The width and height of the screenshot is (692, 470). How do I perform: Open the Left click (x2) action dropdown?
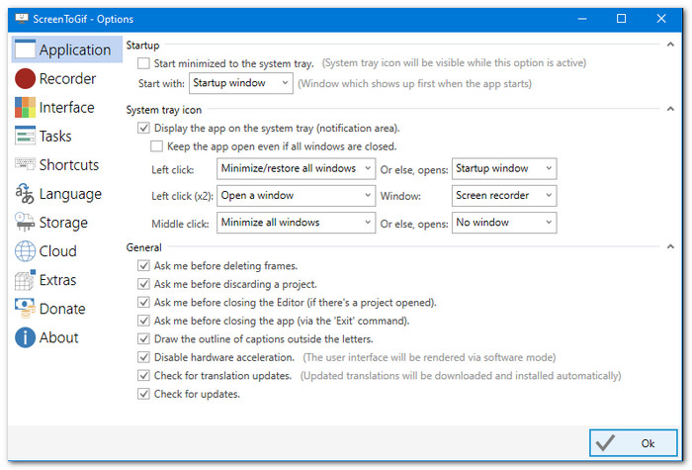(x=297, y=195)
